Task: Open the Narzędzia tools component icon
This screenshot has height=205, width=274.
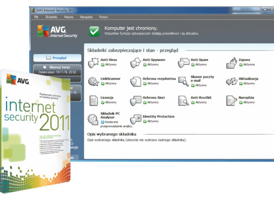Action: [232, 100]
